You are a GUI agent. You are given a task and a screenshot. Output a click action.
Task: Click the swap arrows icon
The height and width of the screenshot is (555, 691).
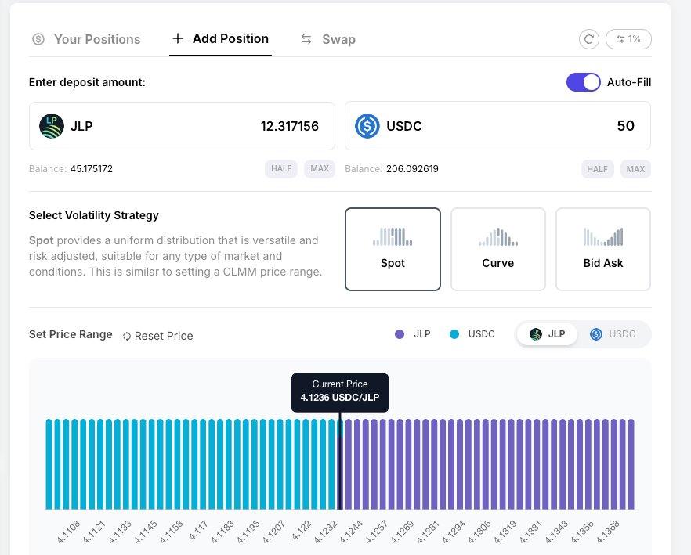pyautogui.click(x=306, y=39)
